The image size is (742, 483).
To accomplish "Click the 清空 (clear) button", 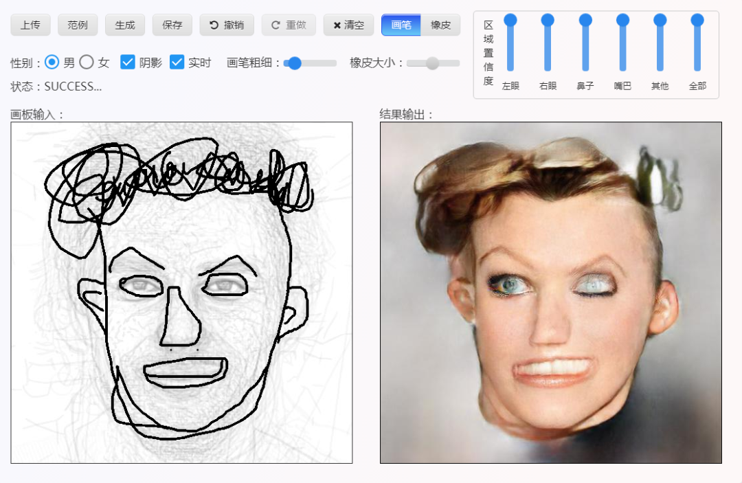I will pos(348,25).
